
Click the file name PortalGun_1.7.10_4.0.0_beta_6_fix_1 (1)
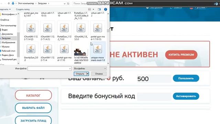[x=81, y=15]
